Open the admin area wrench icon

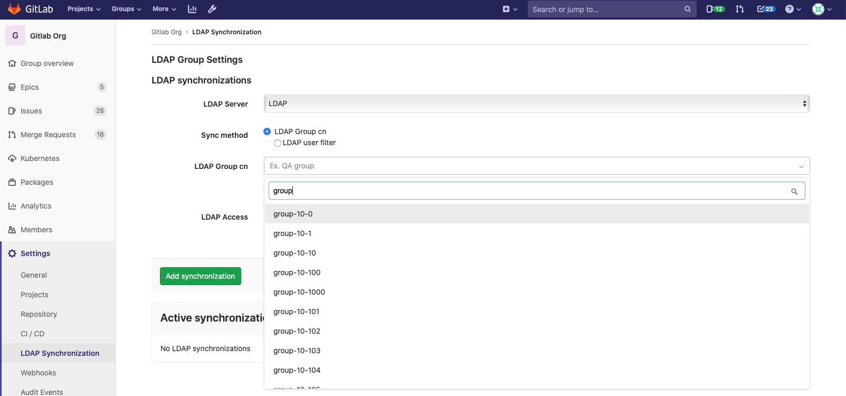pos(212,9)
